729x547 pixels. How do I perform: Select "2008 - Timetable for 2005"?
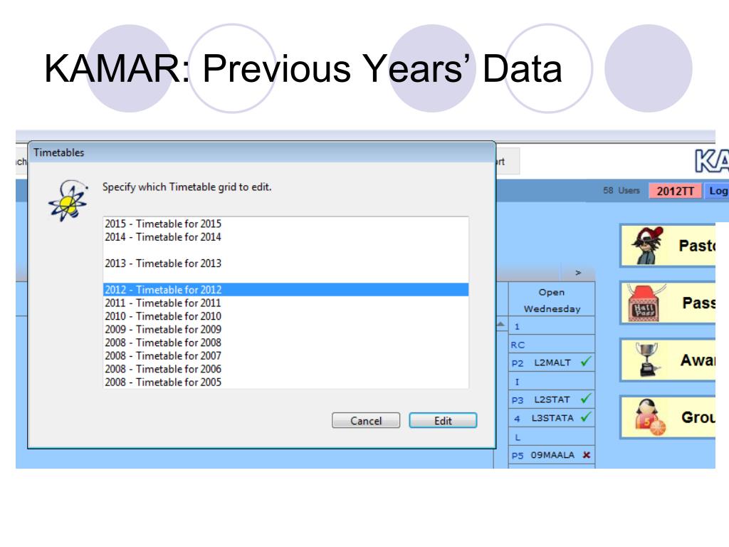[x=285, y=382]
